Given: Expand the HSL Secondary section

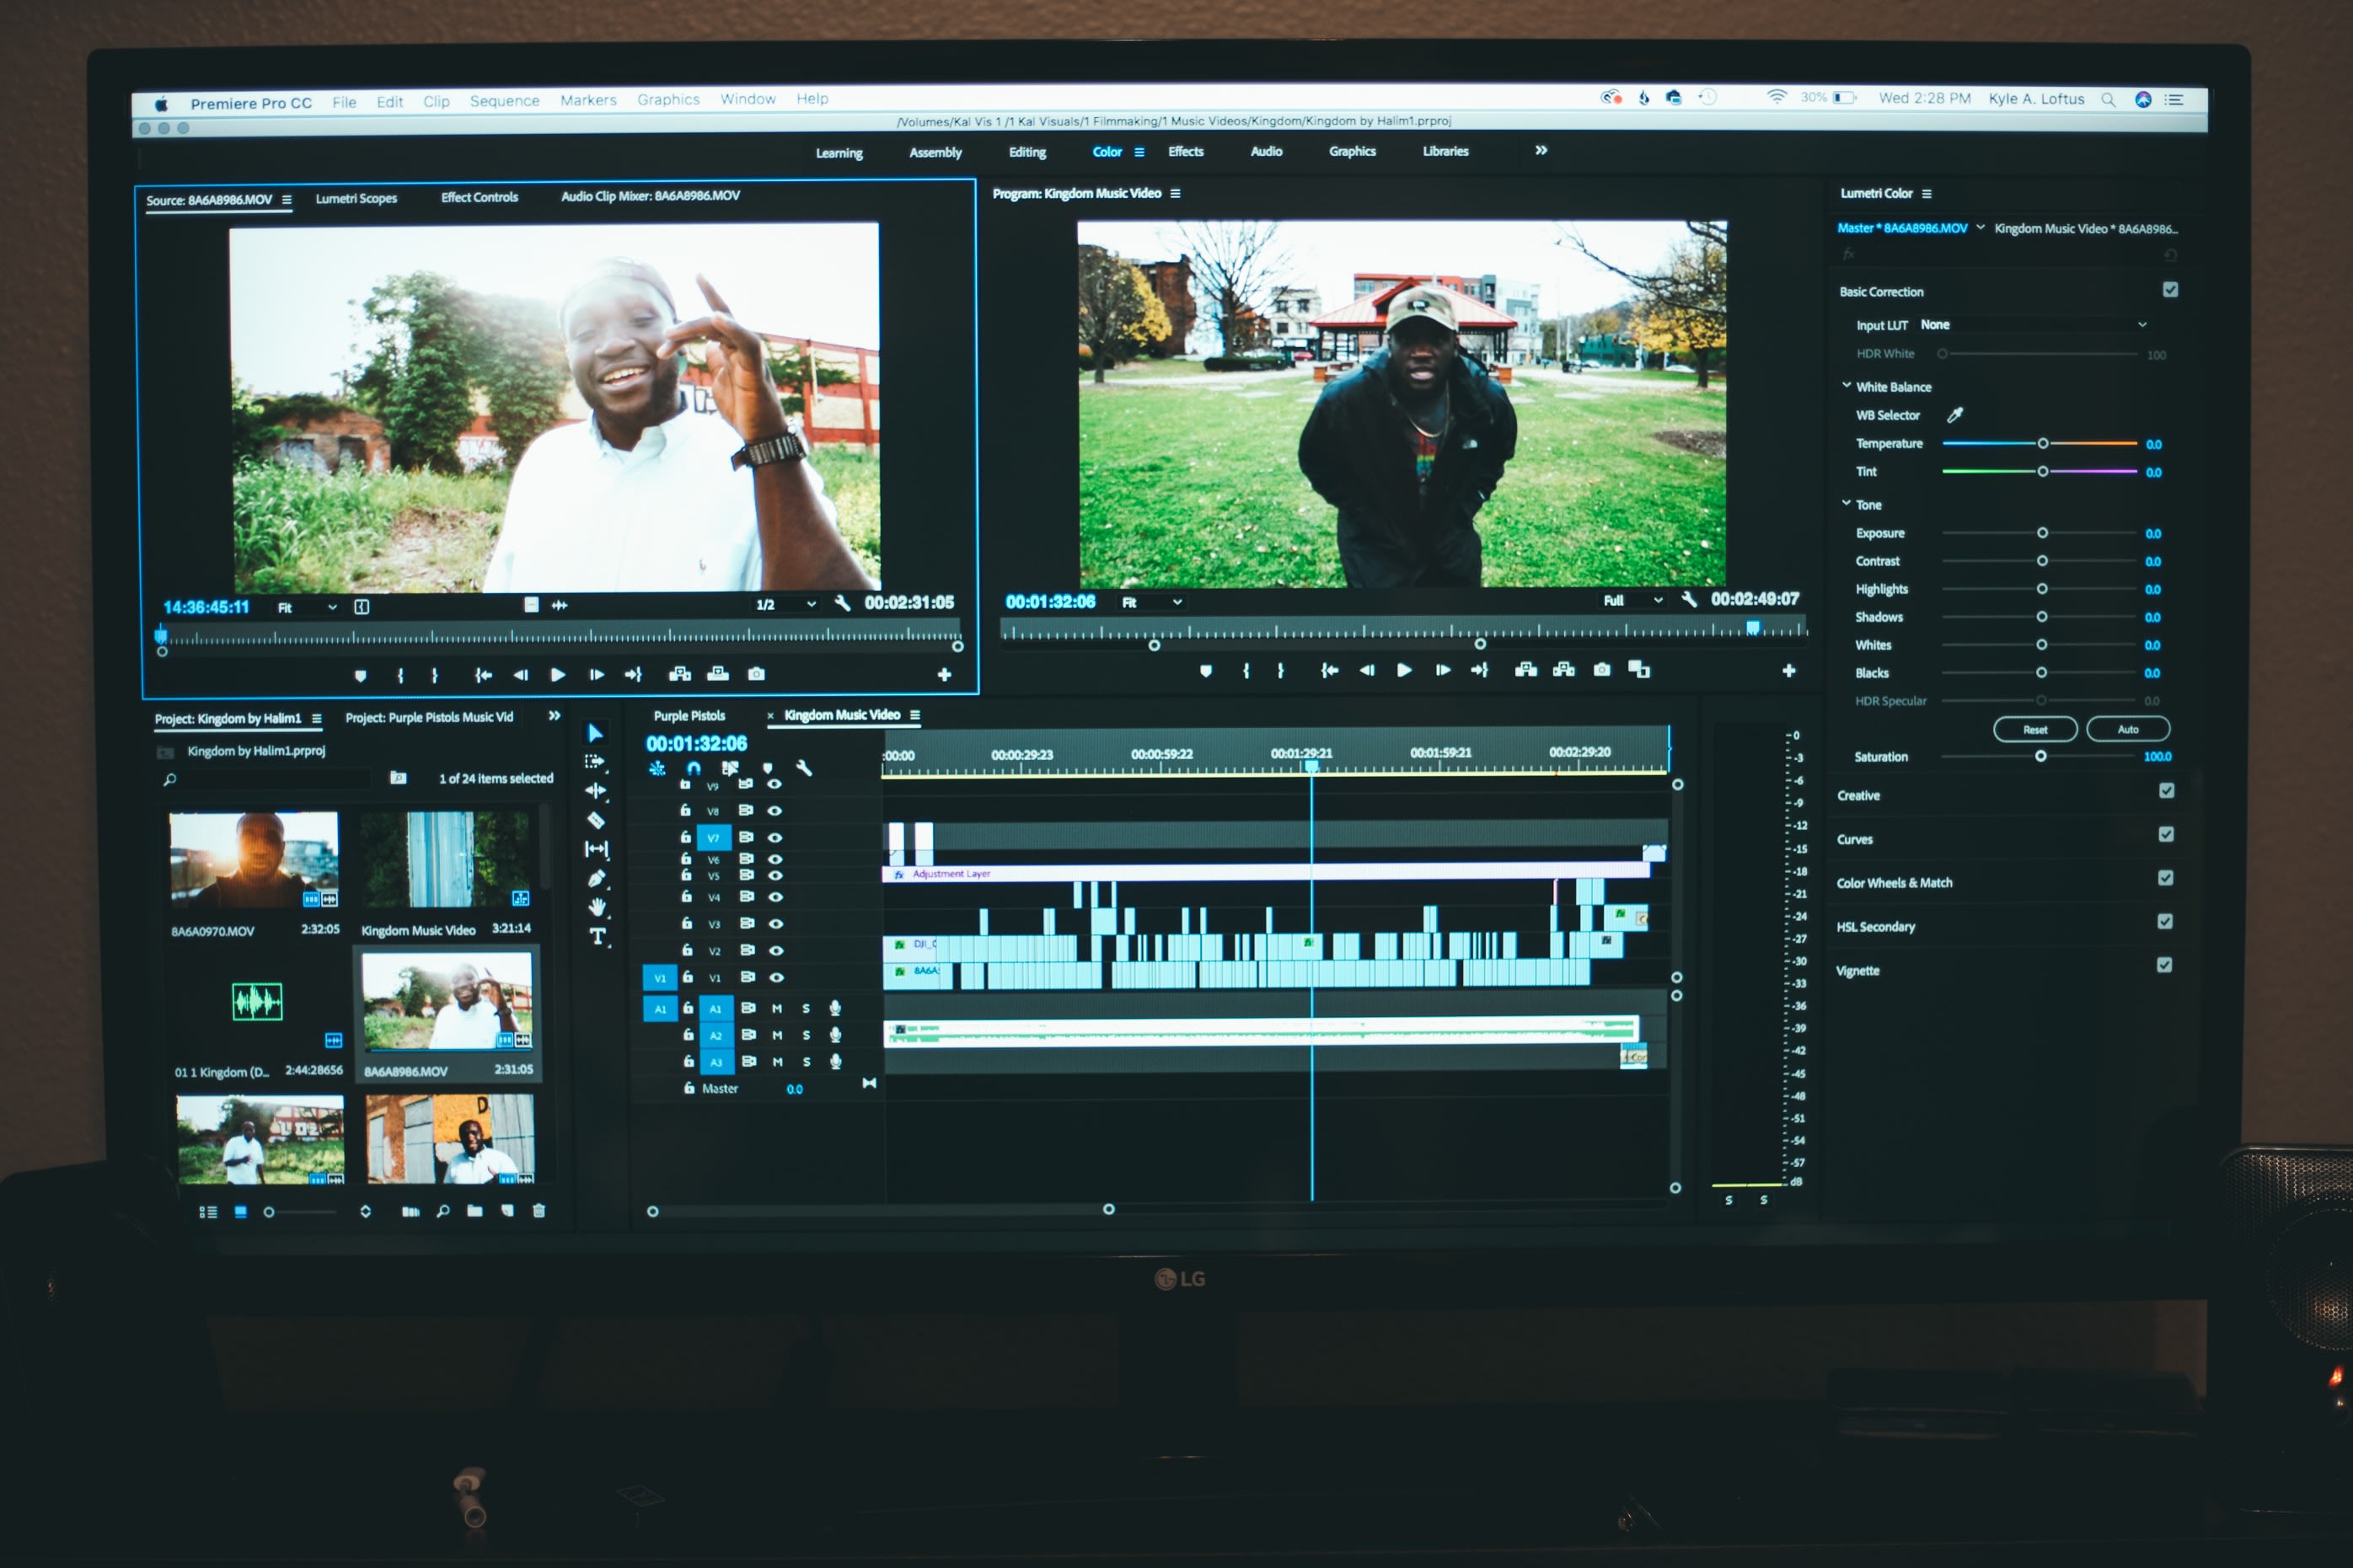Looking at the screenshot, I should (x=1896, y=923).
